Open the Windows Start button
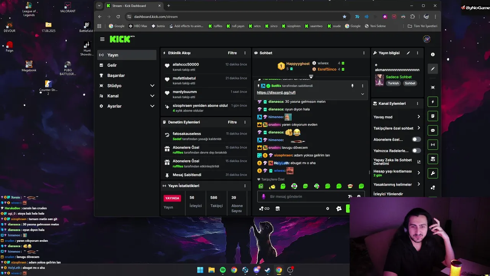 pos(200,270)
